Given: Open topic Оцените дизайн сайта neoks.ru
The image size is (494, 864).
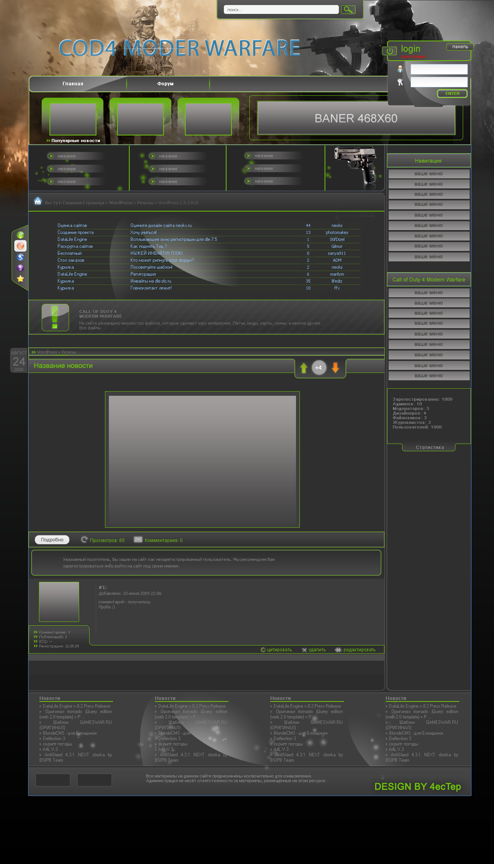Looking at the screenshot, I should (161, 225).
